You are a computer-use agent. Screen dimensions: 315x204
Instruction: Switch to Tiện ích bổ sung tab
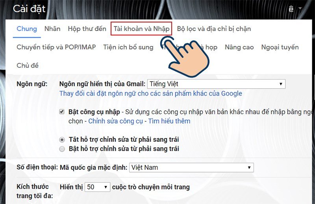pyautogui.click(x=128, y=47)
